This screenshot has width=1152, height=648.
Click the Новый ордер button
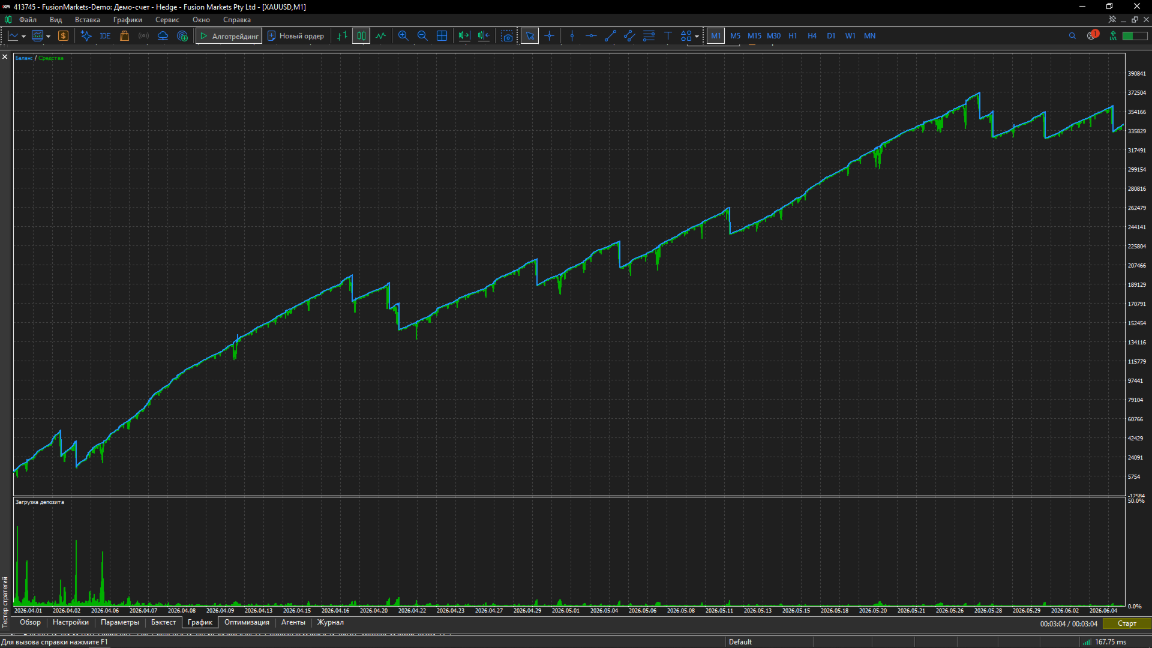tap(295, 36)
